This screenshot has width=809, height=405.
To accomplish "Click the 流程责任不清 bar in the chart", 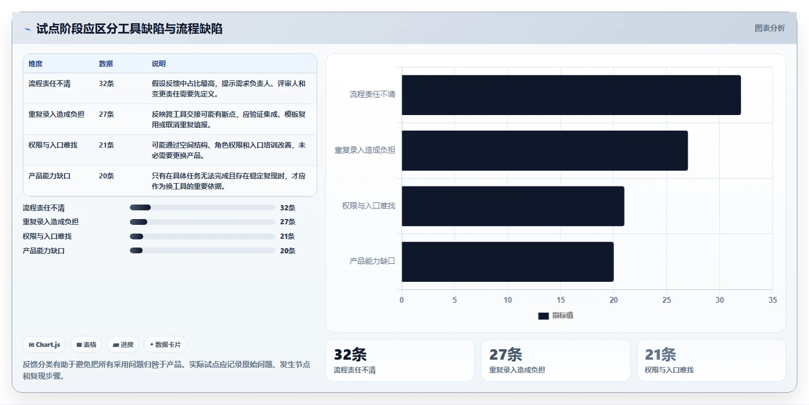I will [571, 95].
